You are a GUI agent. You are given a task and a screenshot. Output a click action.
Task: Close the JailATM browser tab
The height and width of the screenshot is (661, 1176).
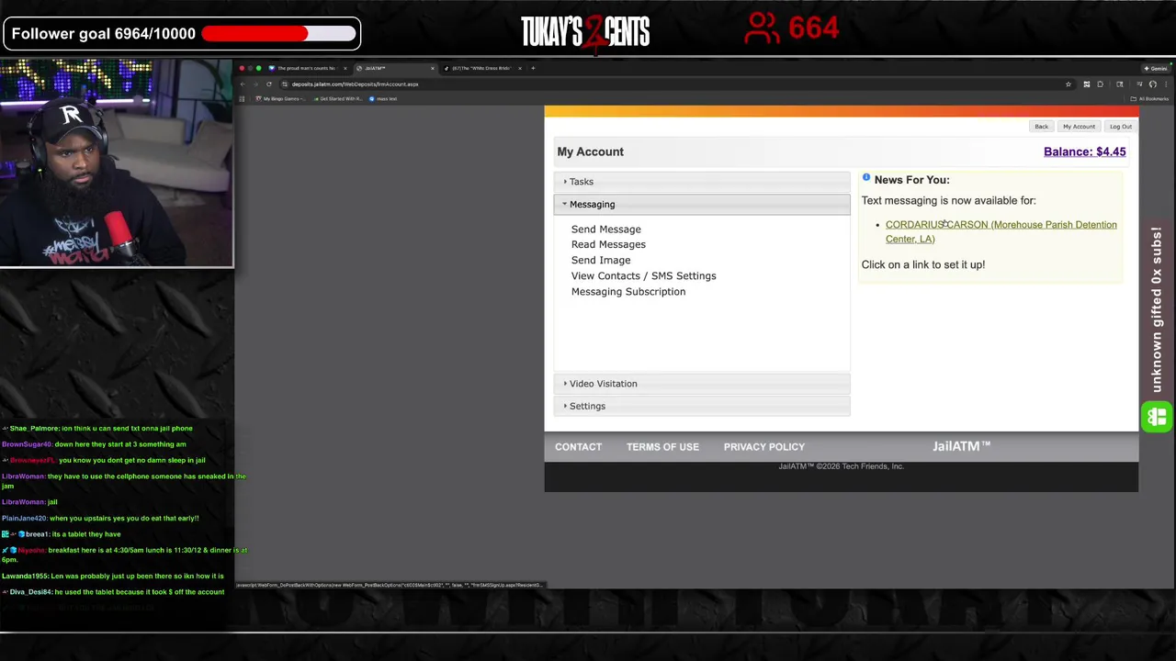click(x=433, y=68)
